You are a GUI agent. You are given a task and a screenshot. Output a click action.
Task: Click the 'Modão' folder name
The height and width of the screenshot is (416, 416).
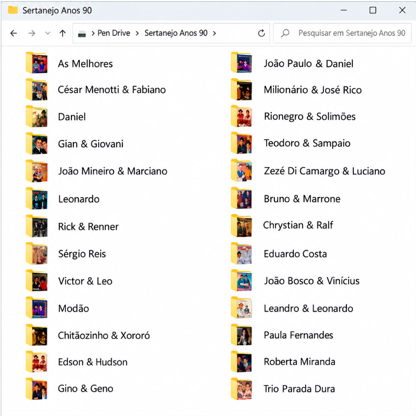pos(74,309)
